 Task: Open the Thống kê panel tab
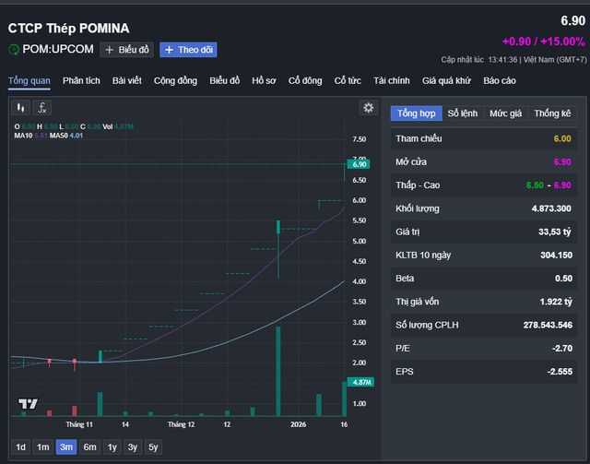click(x=552, y=113)
